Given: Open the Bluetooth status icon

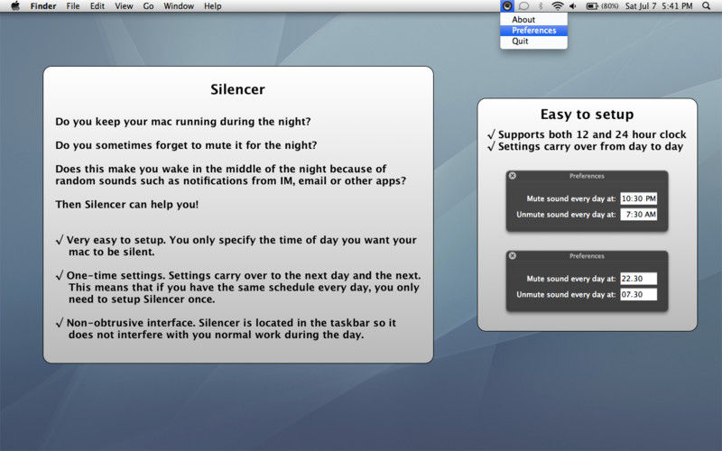Looking at the screenshot, I should pyautogui.click(x=541, y=6).
